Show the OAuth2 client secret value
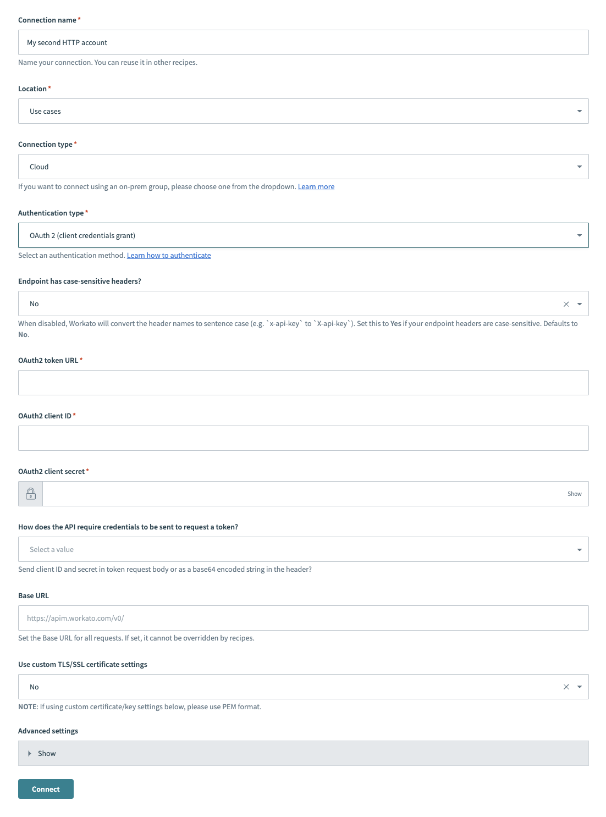 tap(574, 493)
